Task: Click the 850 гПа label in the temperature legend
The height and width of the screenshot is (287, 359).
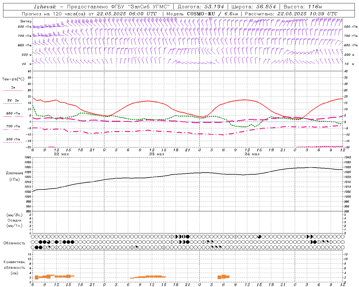Action: (13, 114)
